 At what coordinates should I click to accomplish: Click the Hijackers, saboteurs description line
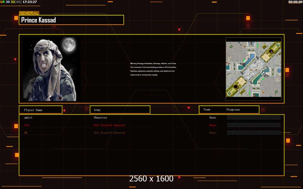(x=152, y=71)
